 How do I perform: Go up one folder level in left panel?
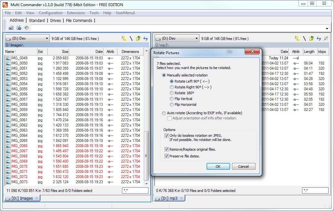(x=138, y=38)
